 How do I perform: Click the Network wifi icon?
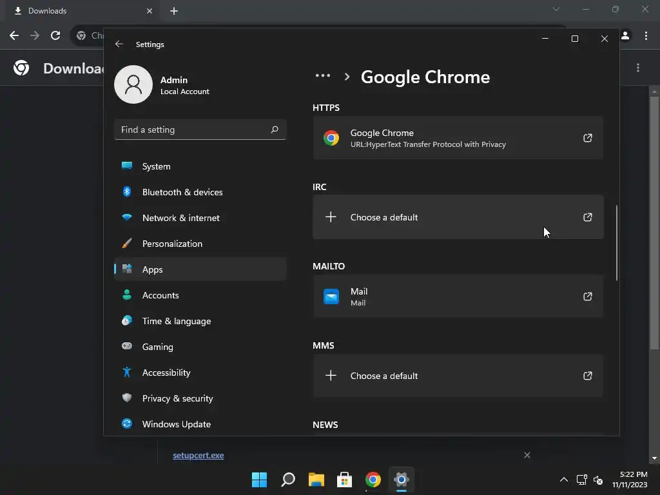(127, 217)
